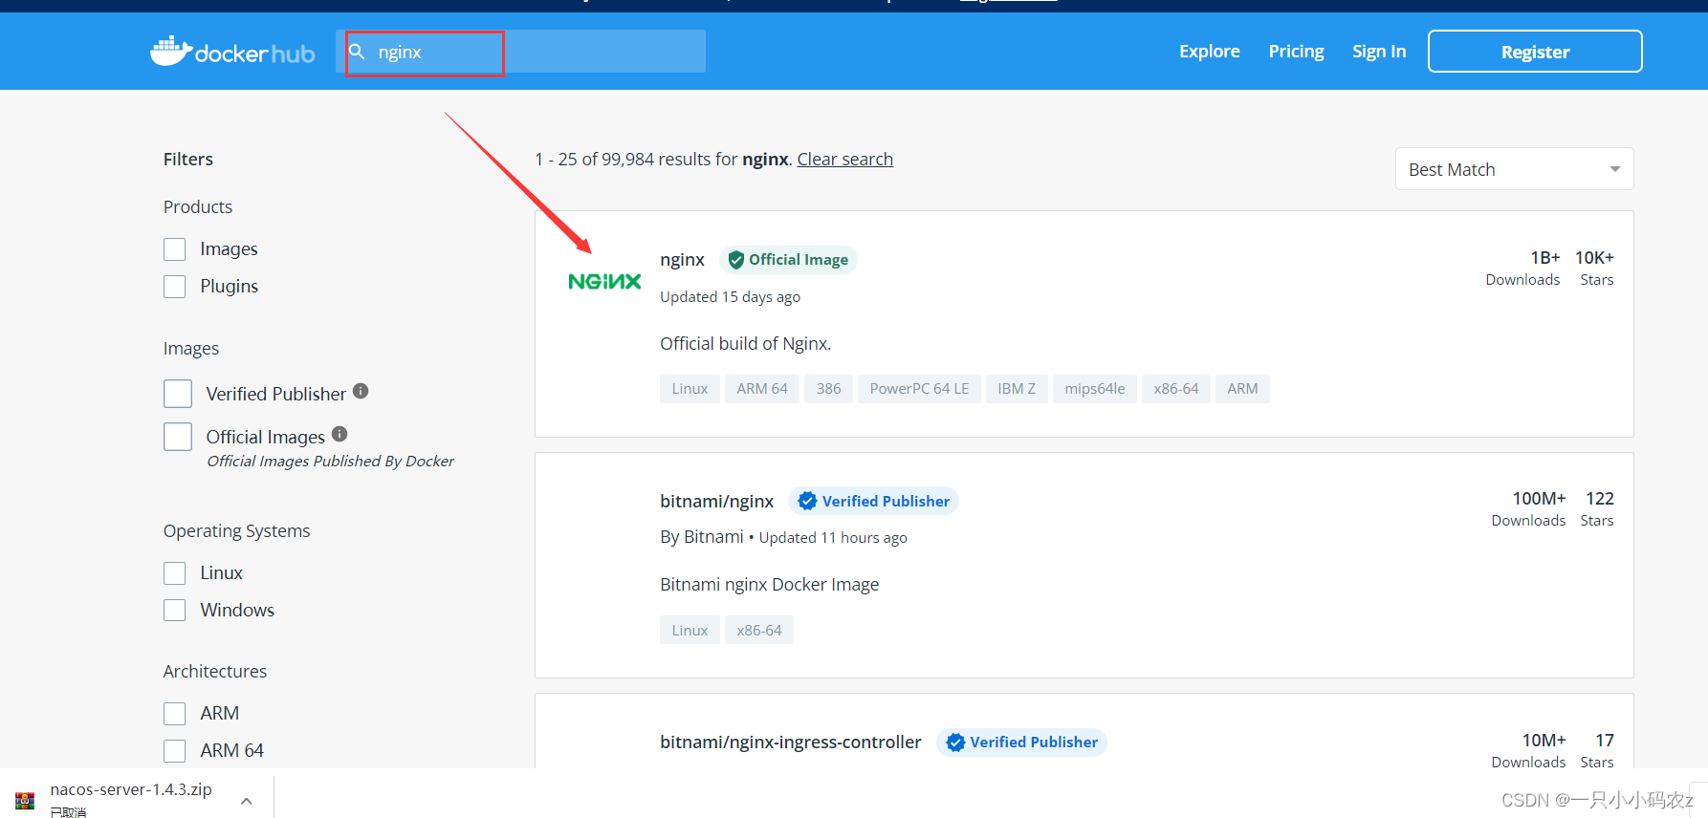This screenshot has width=1708, height=818.
Task: Click the Verified Publisher badge on bitnami/nginx-ingress-controller
Action: coord(1021,743)
